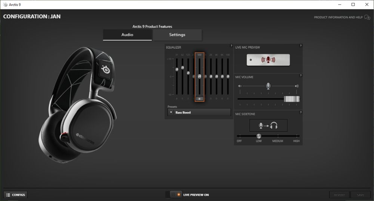Image resolution: width=374 pixels, height=201 pixels.
Task: Select the HIGH sidetone label
Action: point(296,141)
